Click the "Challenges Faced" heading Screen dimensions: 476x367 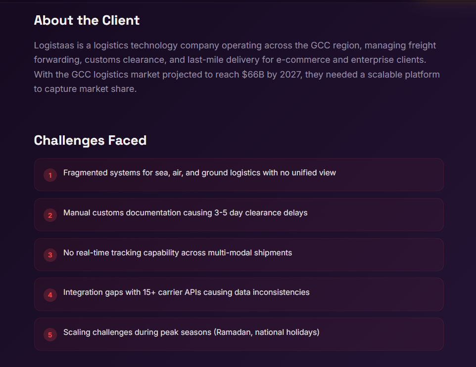[90, 140]
